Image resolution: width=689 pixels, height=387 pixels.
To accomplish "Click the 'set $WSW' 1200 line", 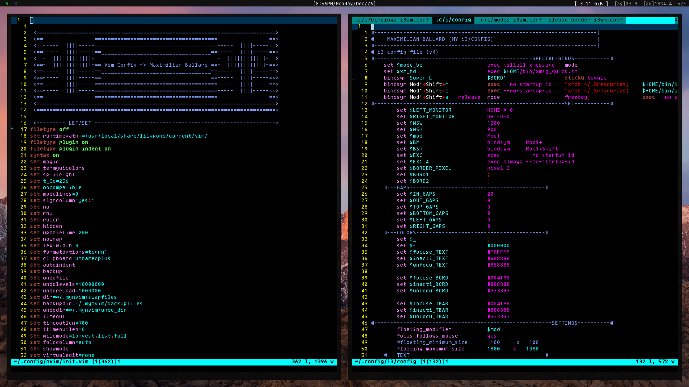I will (x=448, y=123).
